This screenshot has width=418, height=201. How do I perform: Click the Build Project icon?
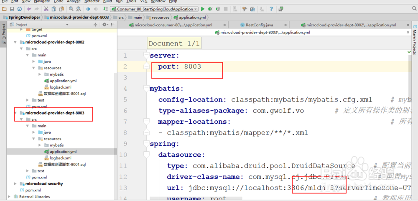(105, 9)
